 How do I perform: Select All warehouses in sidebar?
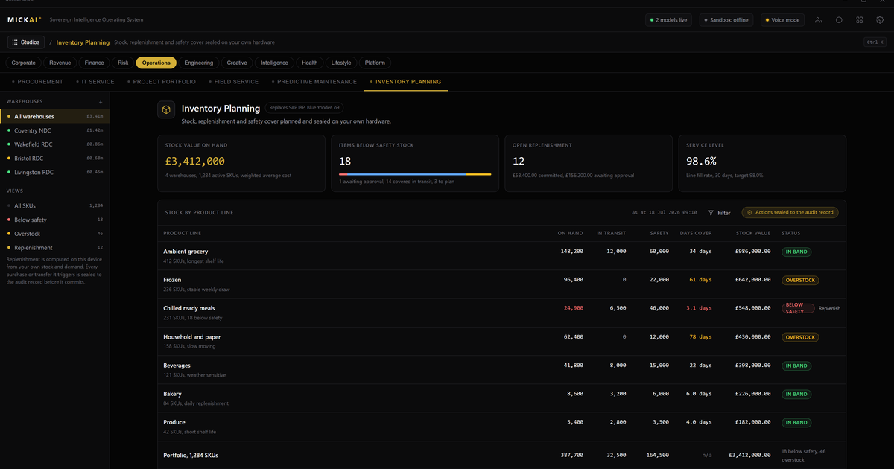pos(54,116)
